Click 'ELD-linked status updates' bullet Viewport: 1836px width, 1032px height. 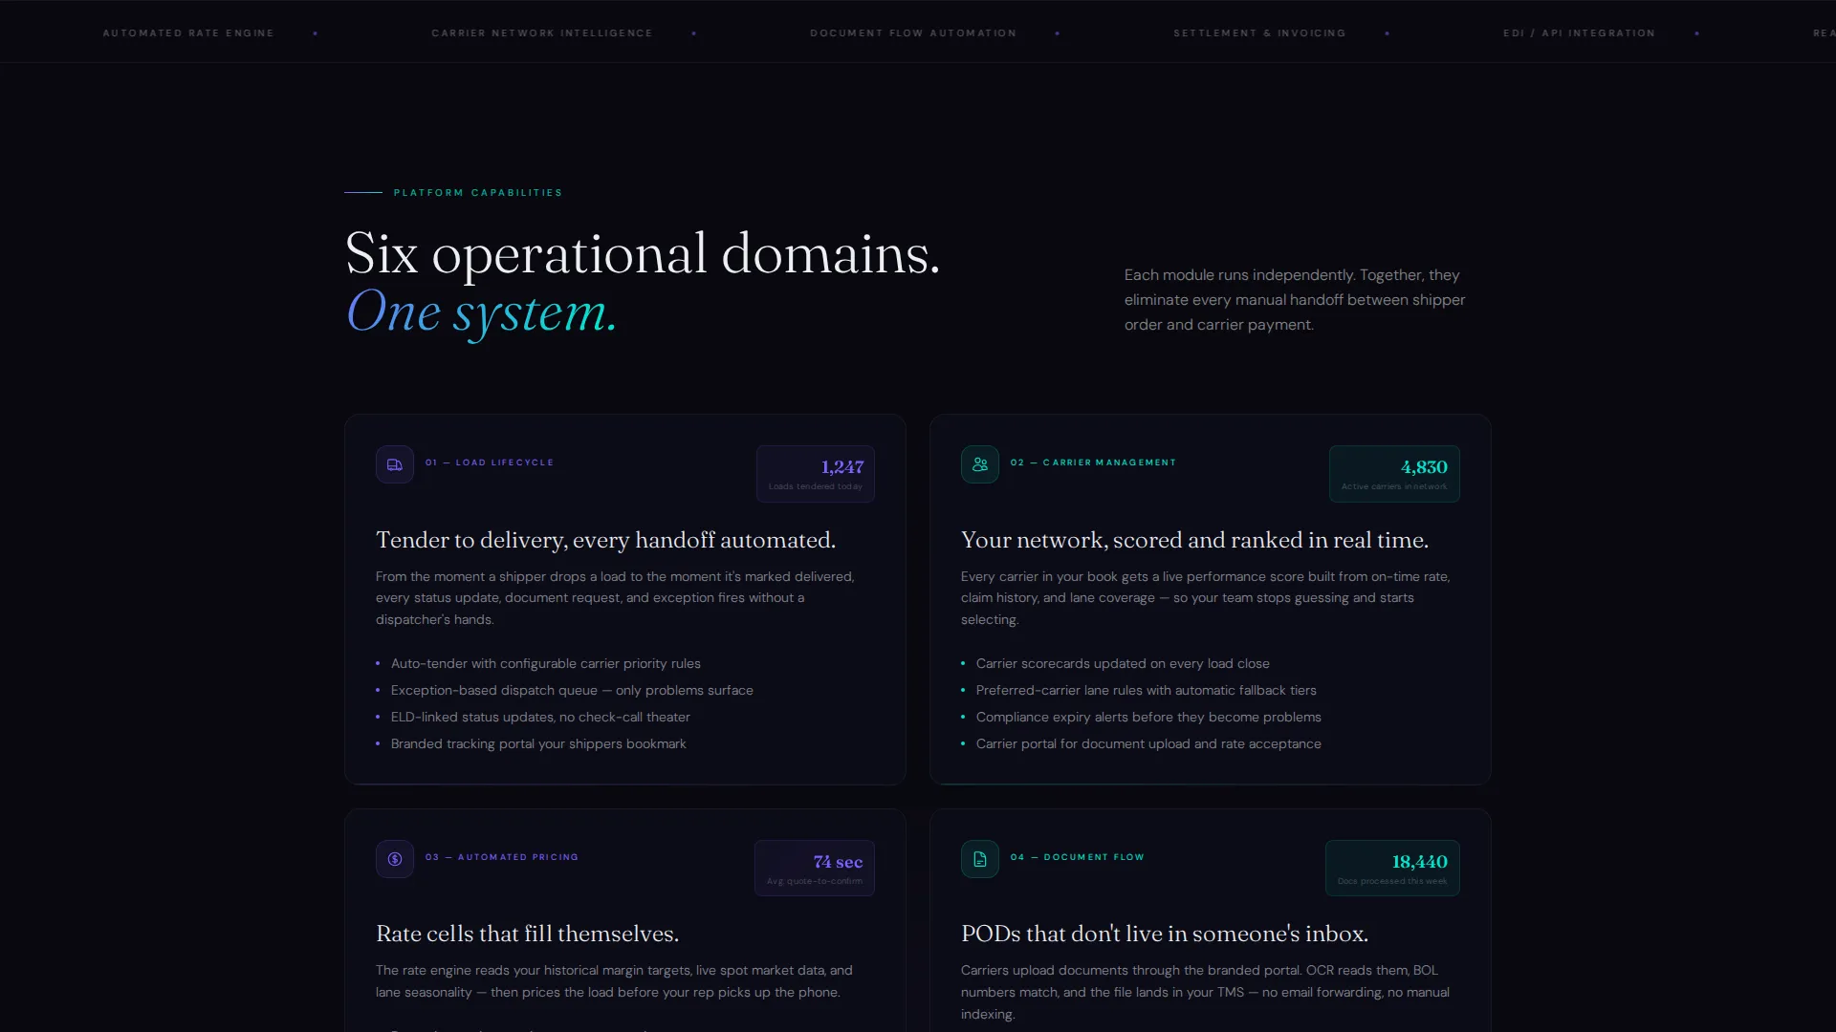[540, 718]
